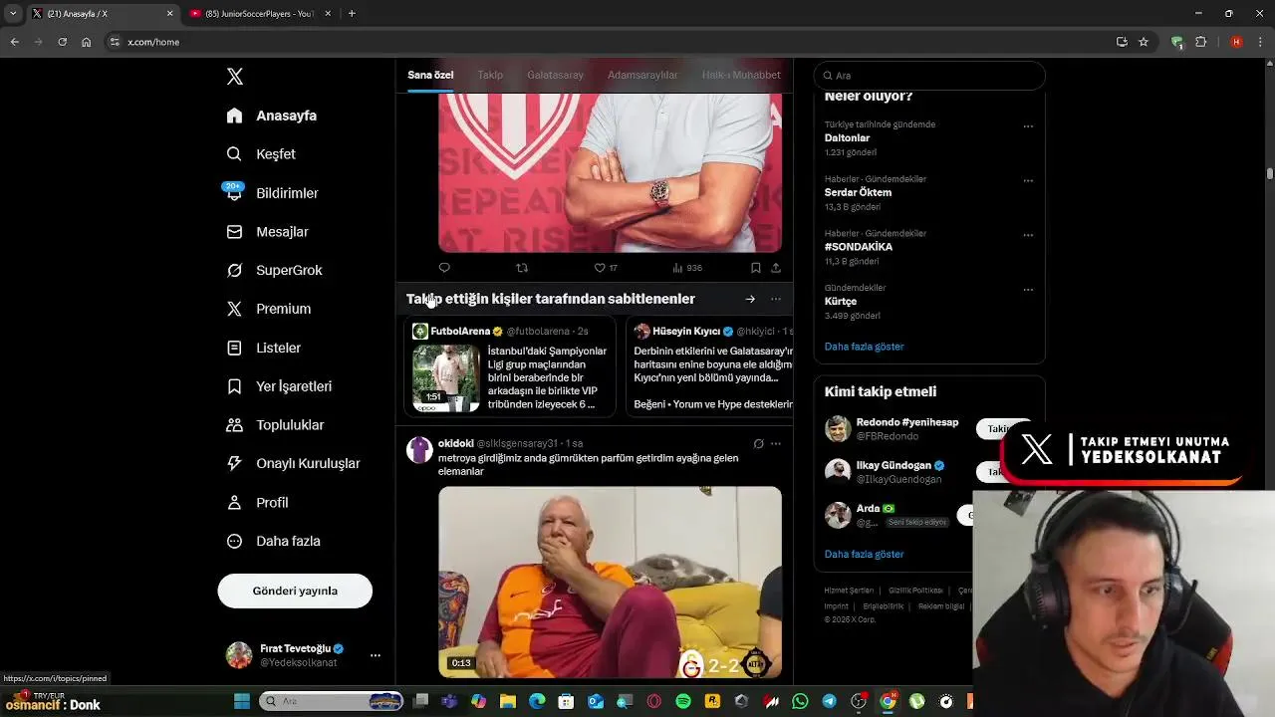This screenshot has width=1275, height=717.
Task: Click Daha fazla göster under trends
Action: (x=865, y=347)
